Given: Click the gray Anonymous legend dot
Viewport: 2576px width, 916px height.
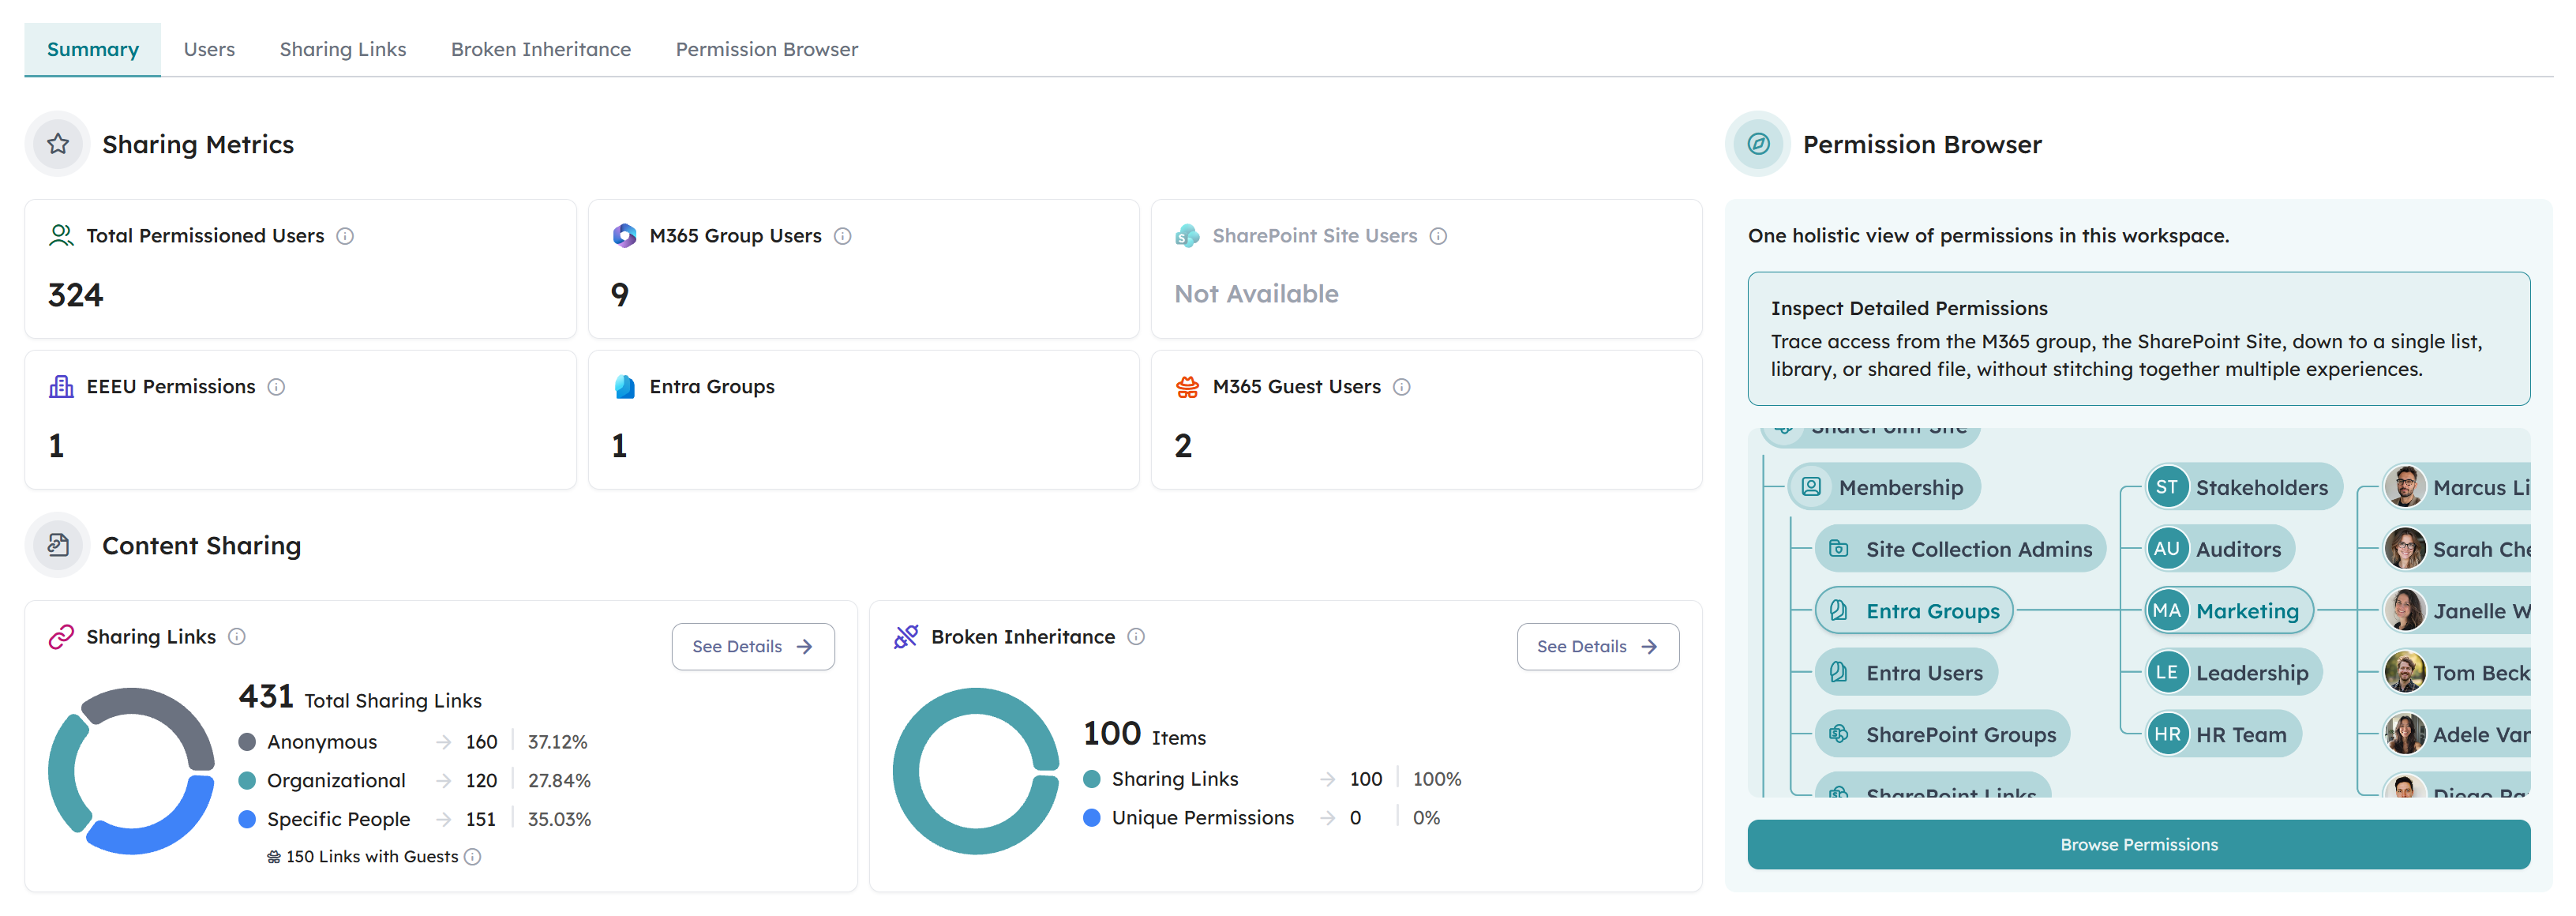Looking at the screenshot, I should pos(247,742).
